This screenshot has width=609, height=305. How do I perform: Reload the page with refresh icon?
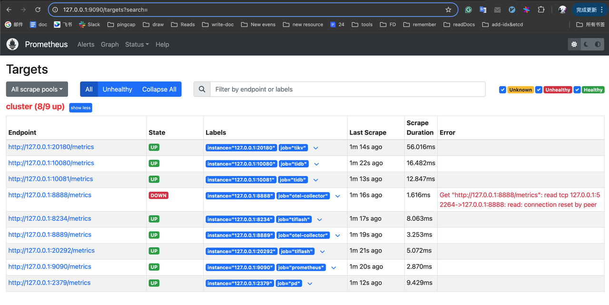point(38,10)
